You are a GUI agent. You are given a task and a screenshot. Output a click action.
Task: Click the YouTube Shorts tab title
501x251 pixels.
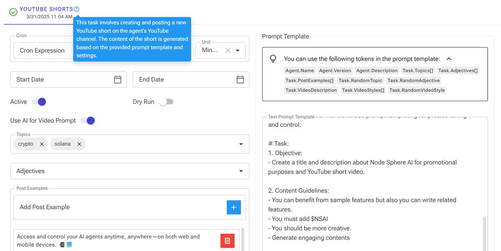46,9
